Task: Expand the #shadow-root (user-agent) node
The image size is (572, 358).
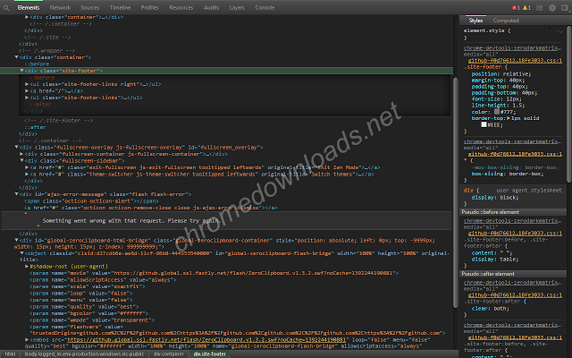Action: pos(27,267)
